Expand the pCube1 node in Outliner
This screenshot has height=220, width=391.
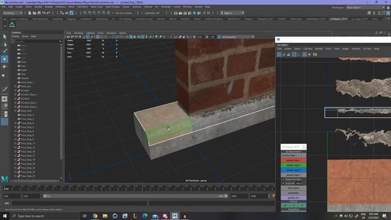coord(15,90)
